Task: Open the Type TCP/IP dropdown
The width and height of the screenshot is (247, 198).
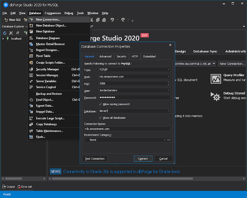Action: coord(168,70)
